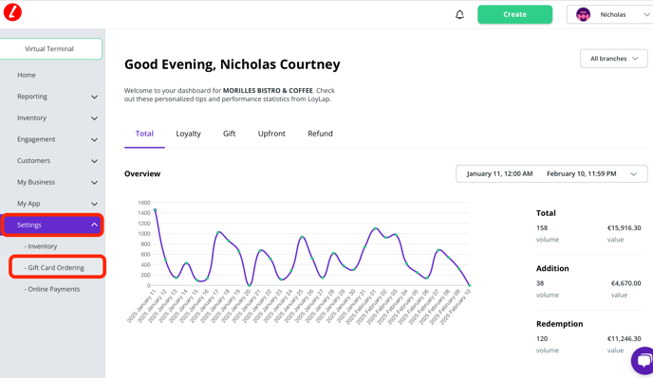Click the LoyLap logo icon

(x=12, y=12)
